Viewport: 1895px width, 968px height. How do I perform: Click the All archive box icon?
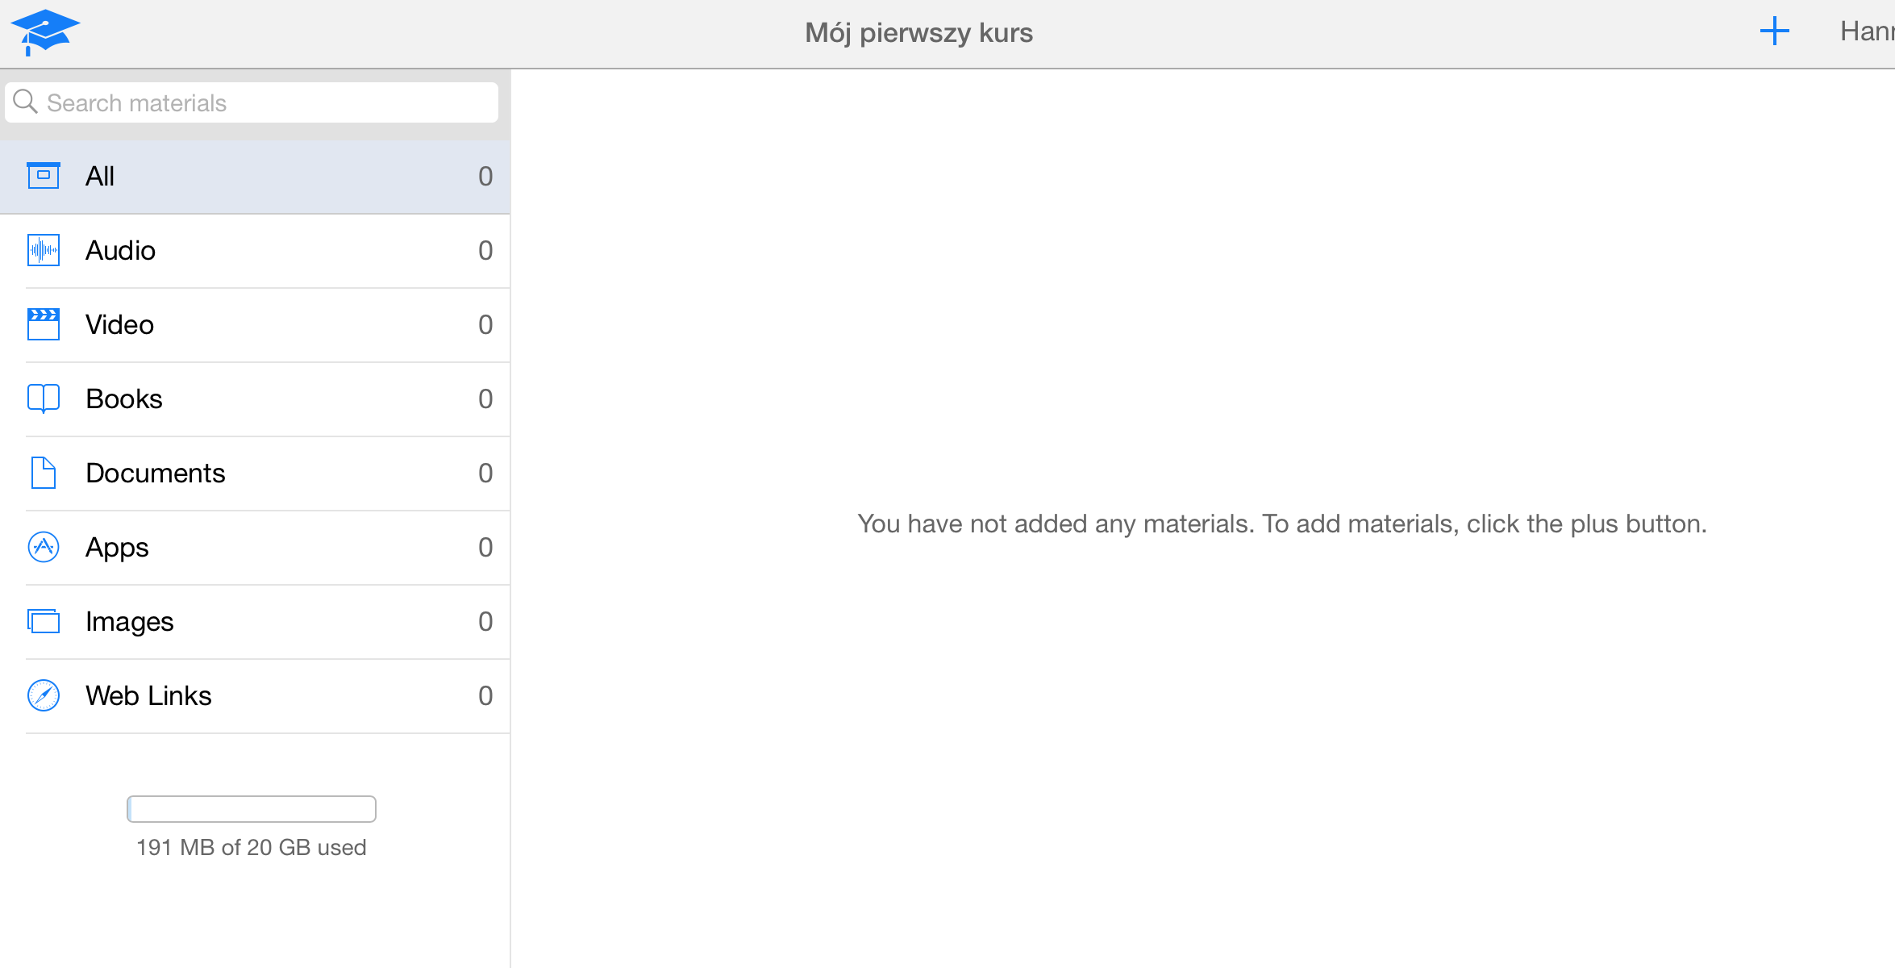pyautogui.click(x=44, y=176)
